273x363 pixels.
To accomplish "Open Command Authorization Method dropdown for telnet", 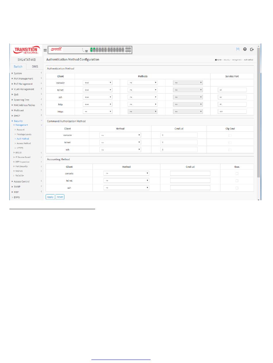I will coord(120,142).
